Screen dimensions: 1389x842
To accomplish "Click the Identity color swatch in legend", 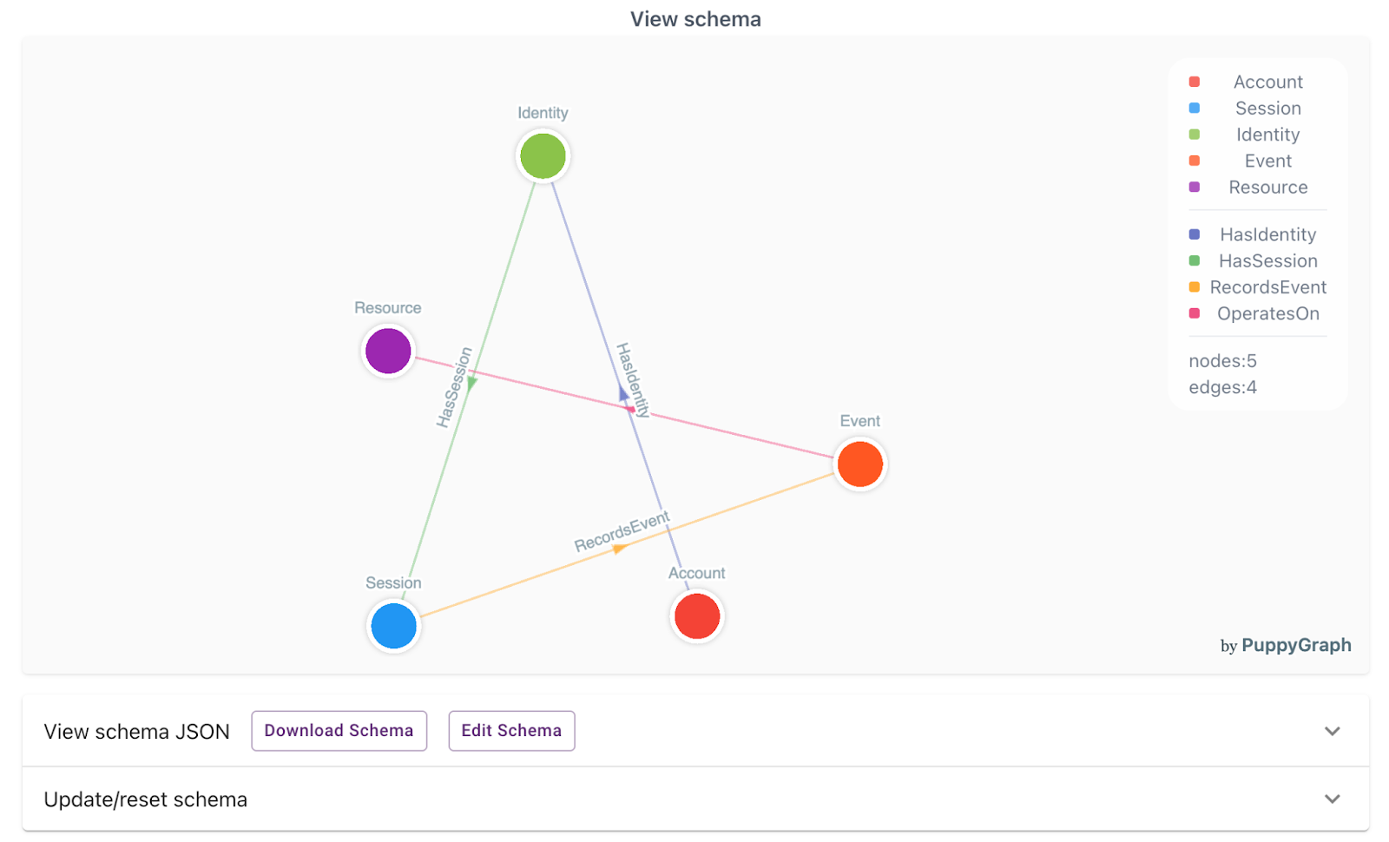I will (x=1195, y=134).
